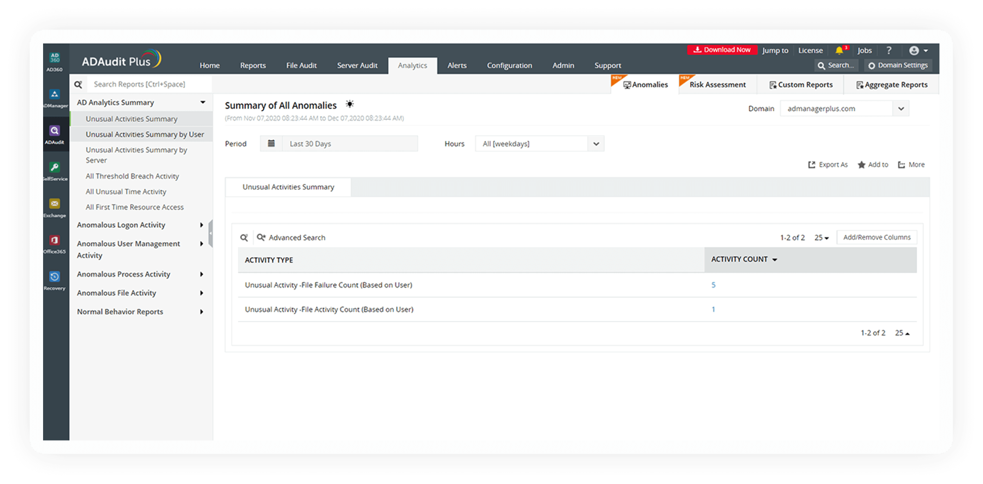Viewport: 983px width, 484px height.
Task: Open the Aggregate Reports sub-tab
Action: tap(892, 85)
